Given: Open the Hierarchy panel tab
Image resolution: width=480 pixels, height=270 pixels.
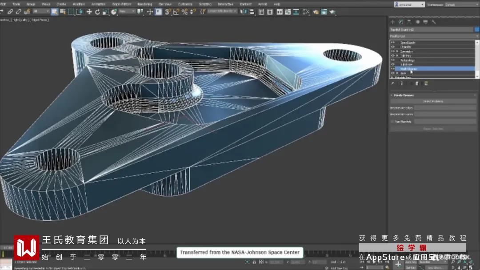Looking at the screenshot, I should tap(409, 22).
